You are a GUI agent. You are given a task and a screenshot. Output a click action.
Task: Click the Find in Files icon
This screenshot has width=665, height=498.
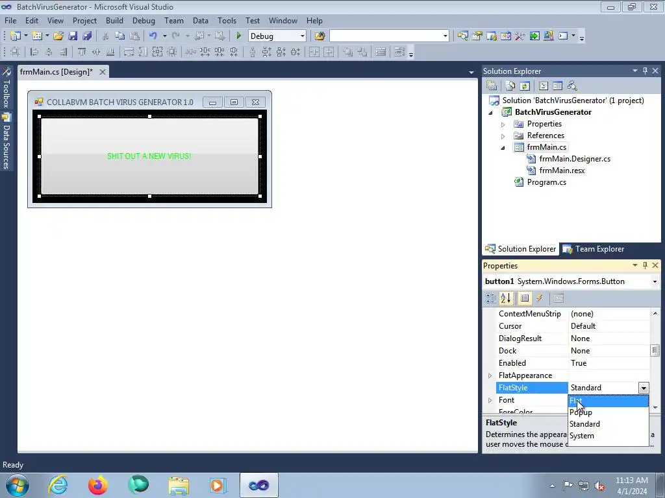pyautogui.click(x=320, y=36)
